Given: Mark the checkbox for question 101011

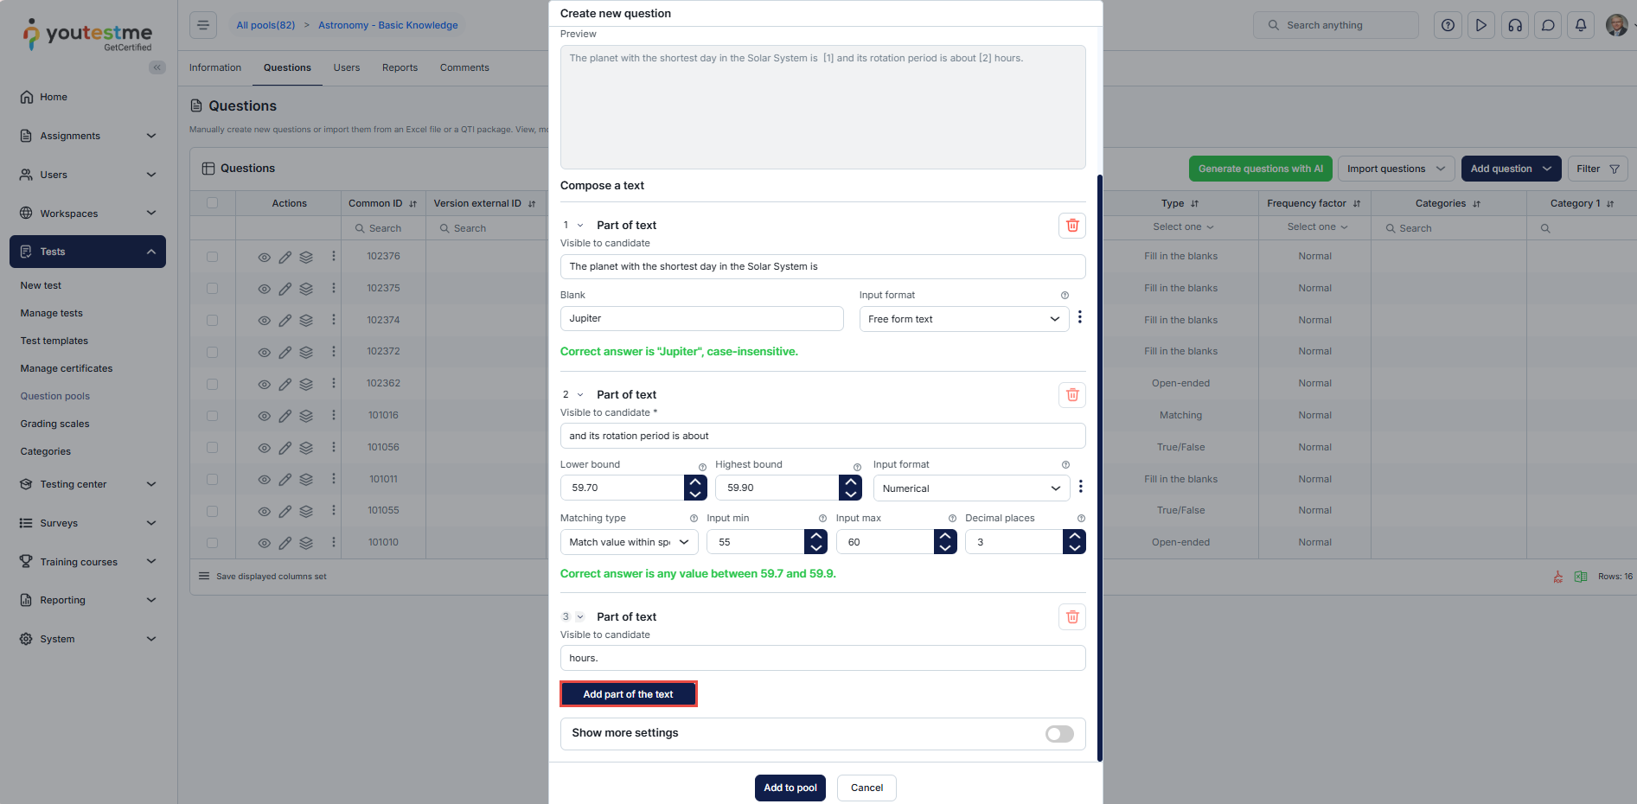Looking at the screenshot, I should pyautogui.click(x=213, y=480).
